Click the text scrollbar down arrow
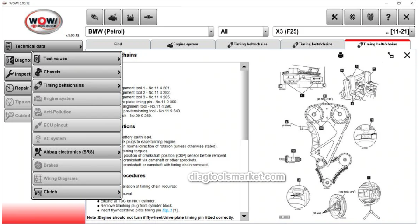This screenshot has width=418, height=224. (x=244, y=216)
